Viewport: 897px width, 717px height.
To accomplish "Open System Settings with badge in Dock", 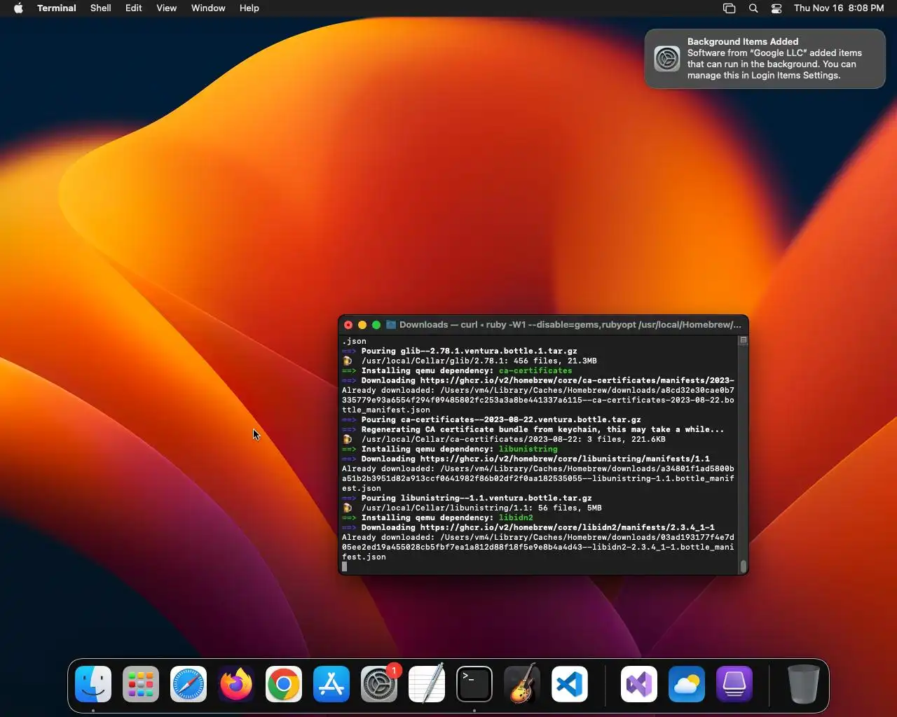I will click(x=379, y=684).
